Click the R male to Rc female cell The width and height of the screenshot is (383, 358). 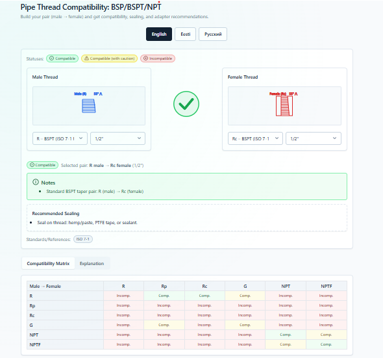204,296
